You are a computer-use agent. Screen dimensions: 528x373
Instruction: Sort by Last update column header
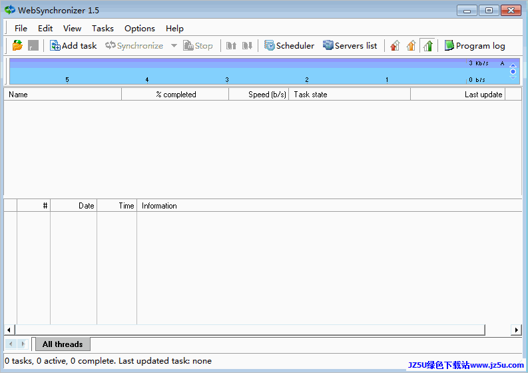[458, 95]
